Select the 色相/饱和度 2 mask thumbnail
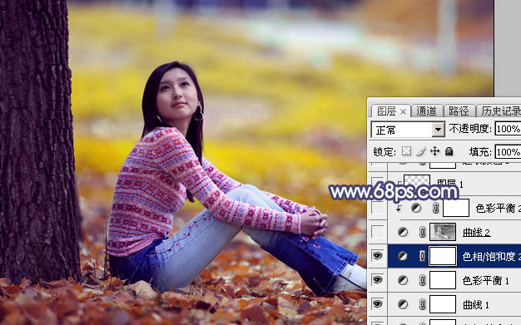The height and width of the screenshot is (325, 521). [x=443, y=256]
